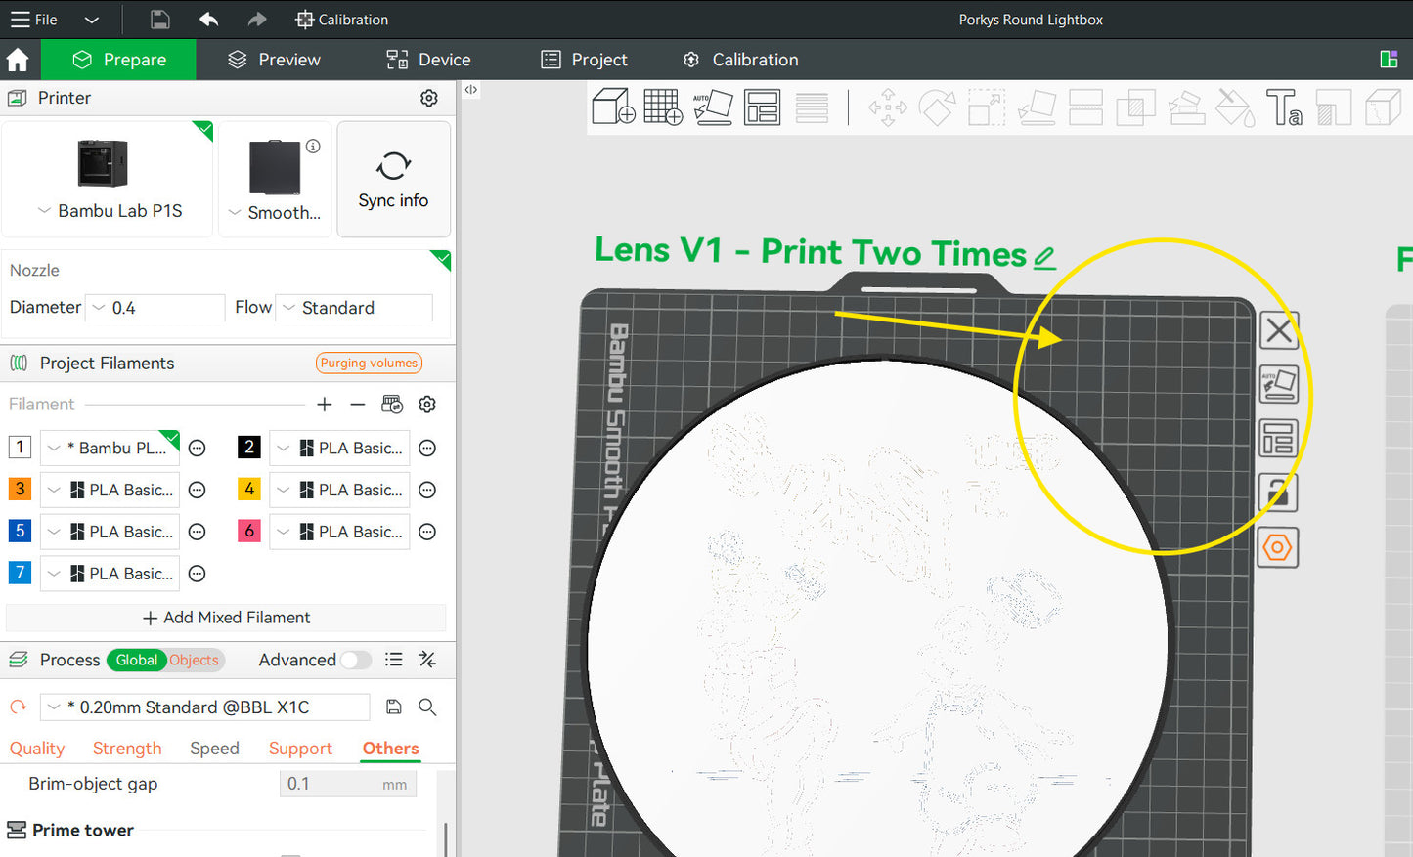This screenshot has height=857, width=1413.
Task: Select the Text tool
Action: click(1284, 107)
